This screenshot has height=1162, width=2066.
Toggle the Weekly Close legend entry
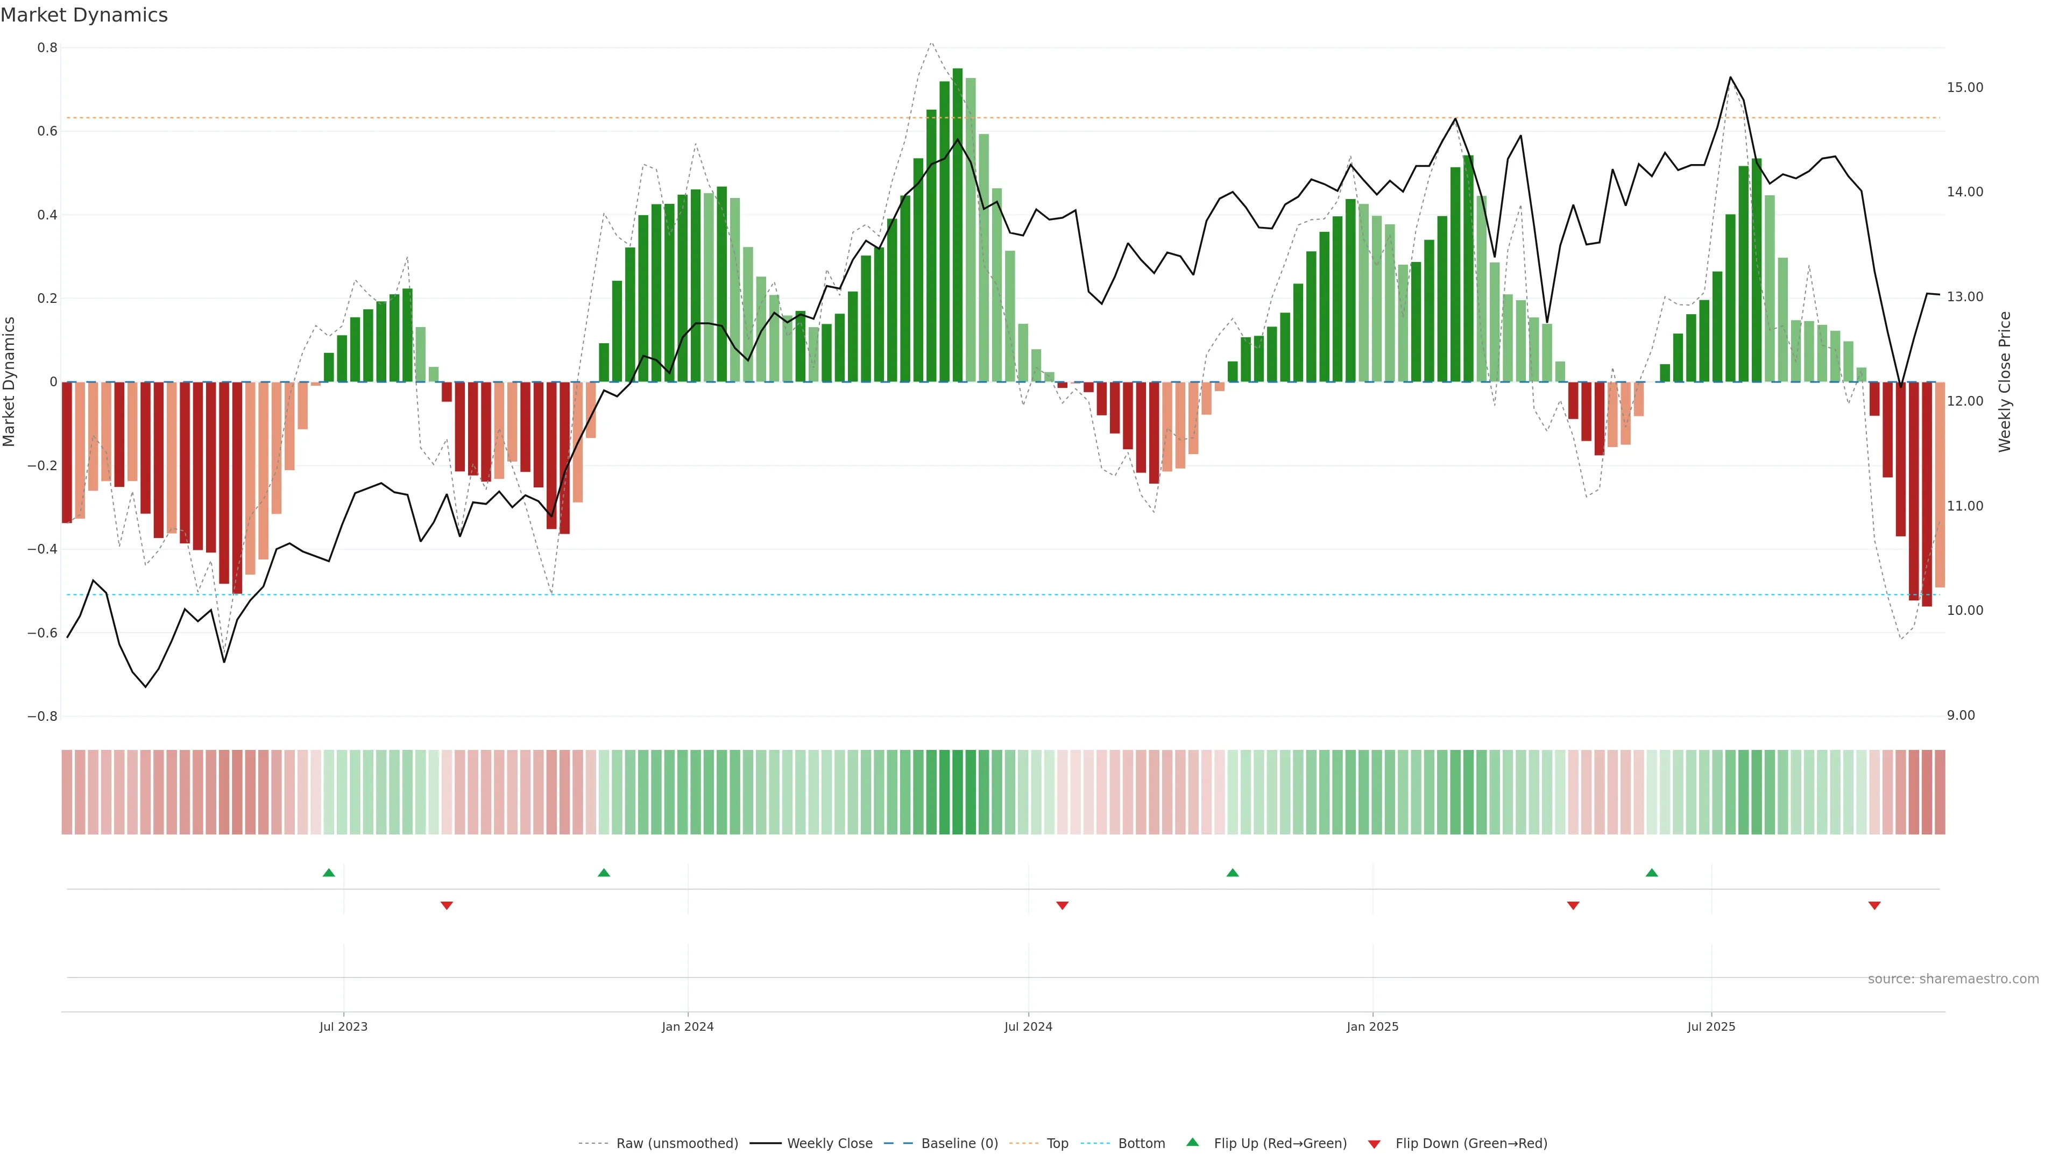pos(829,1143)
